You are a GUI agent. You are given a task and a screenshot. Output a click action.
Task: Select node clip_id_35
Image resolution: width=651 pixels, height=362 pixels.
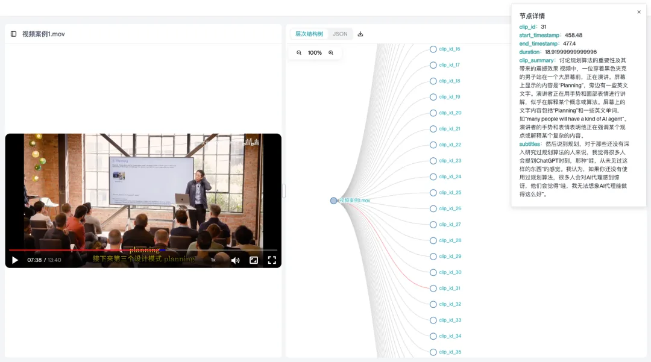433,352
